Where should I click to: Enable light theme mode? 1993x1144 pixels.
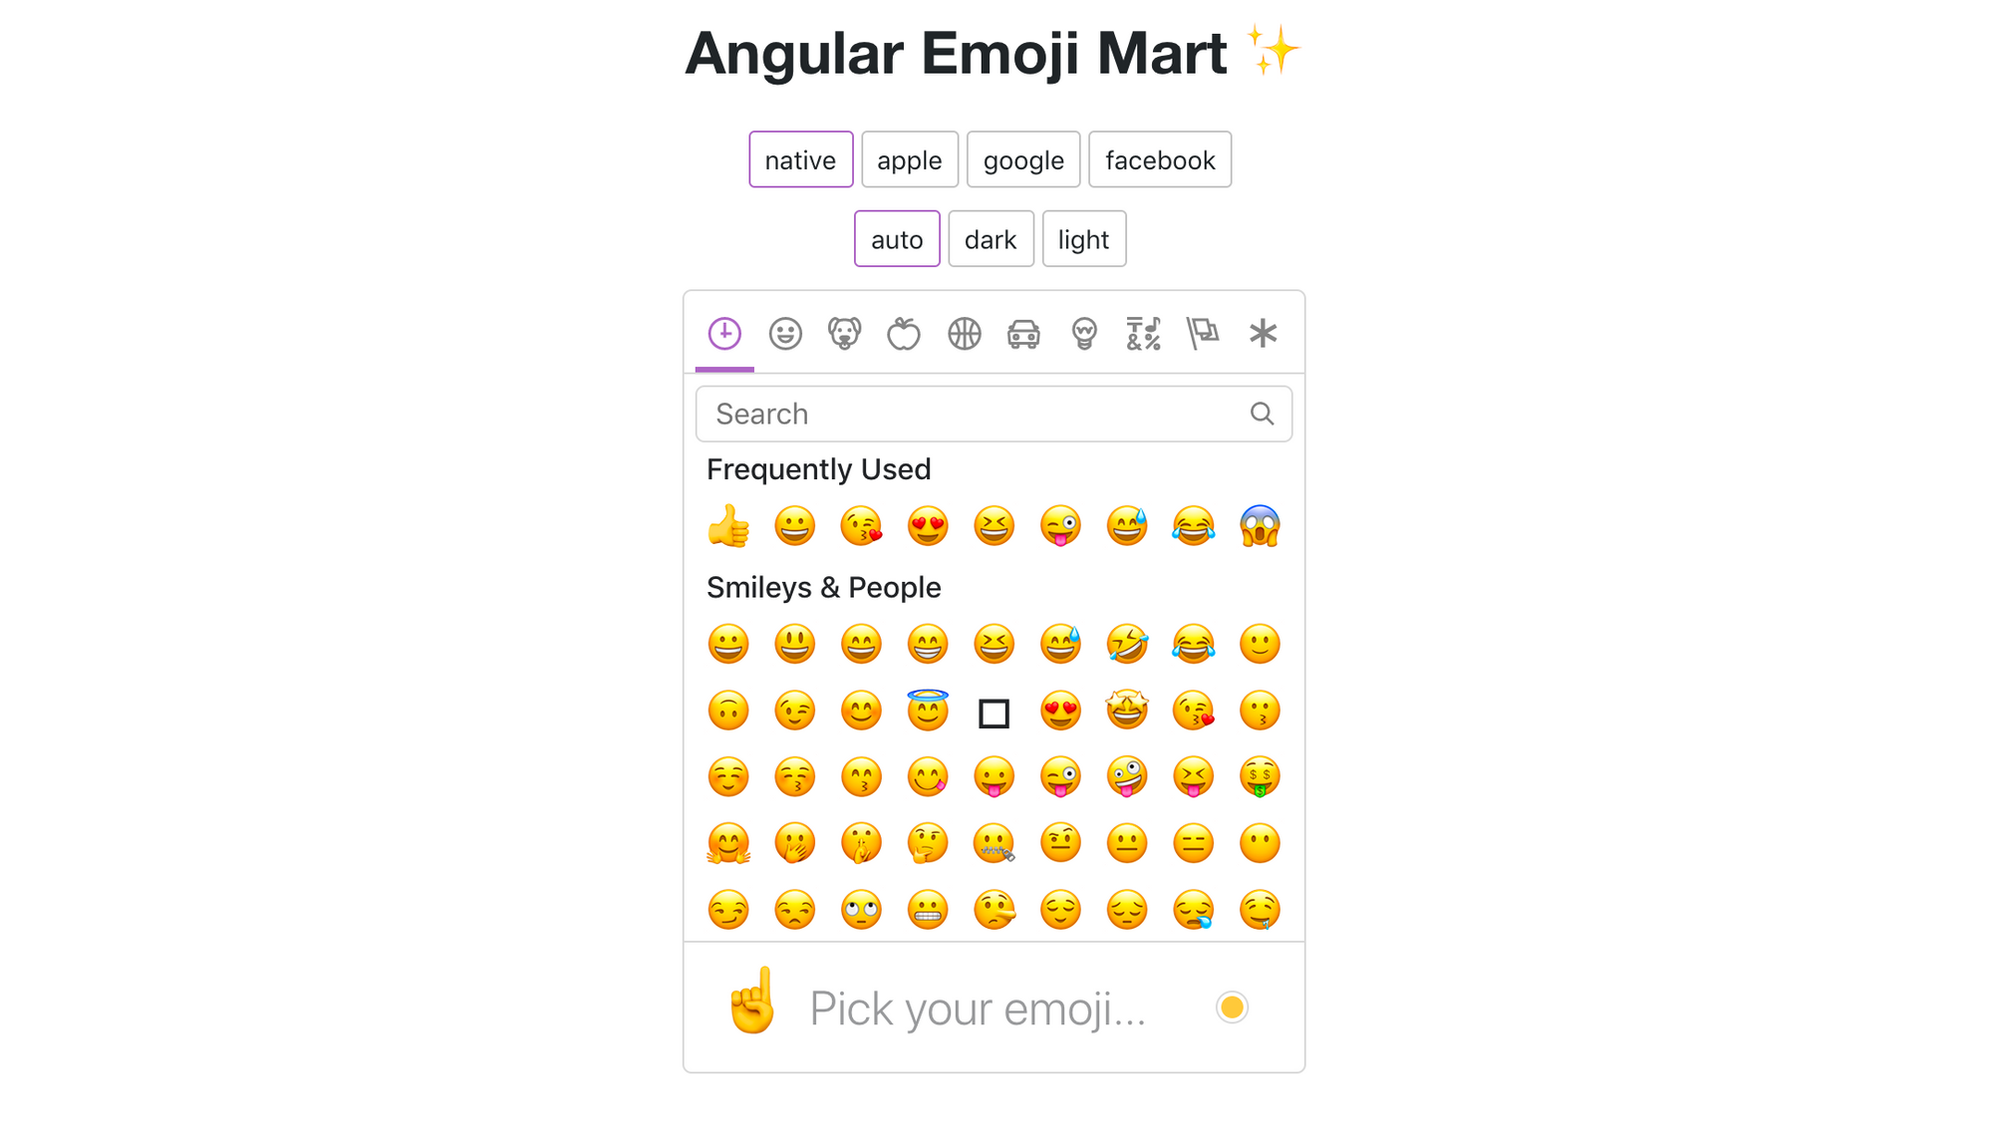click(1083, 238)
